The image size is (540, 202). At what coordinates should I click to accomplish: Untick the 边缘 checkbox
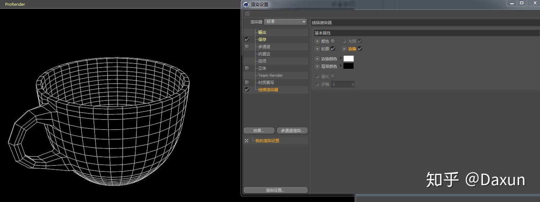coord(360,49)
